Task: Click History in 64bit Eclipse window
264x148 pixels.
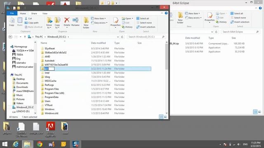Action: pyautogui.click(x=221, y=22)
